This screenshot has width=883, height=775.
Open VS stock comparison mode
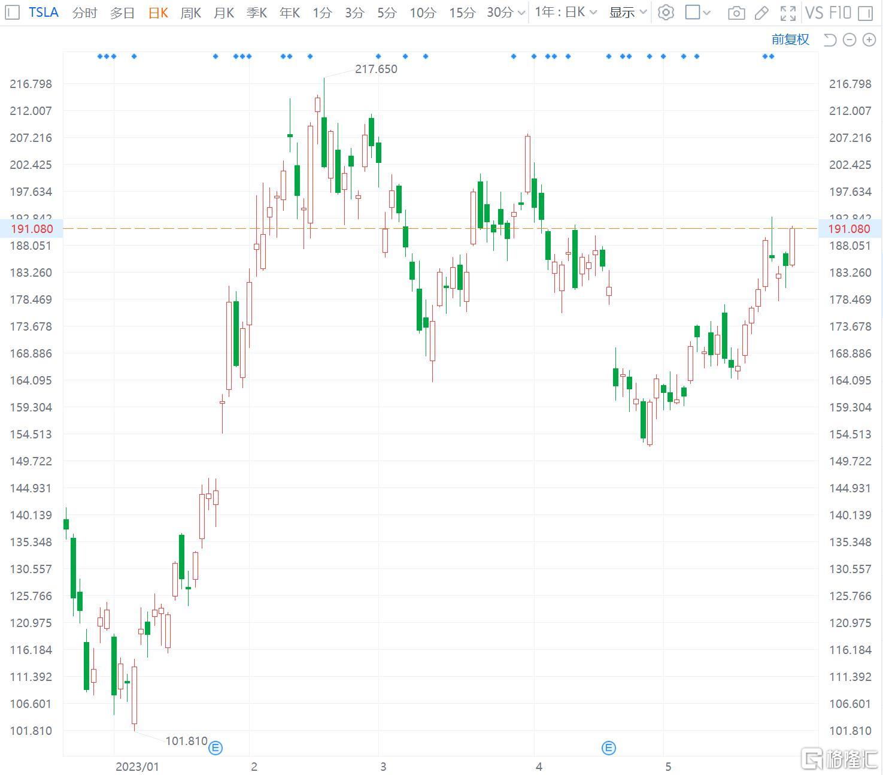point(815,12)
